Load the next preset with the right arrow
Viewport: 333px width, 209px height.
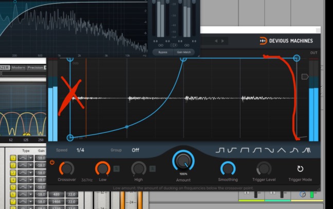pos(223,41)
